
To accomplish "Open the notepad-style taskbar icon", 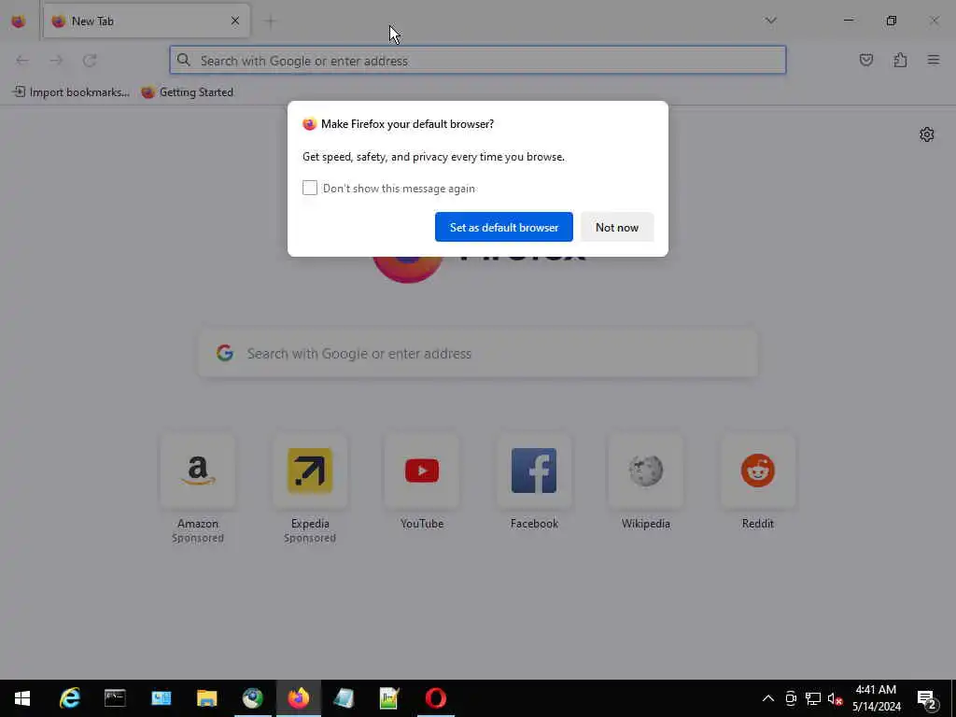I will (x=344, y=698).
